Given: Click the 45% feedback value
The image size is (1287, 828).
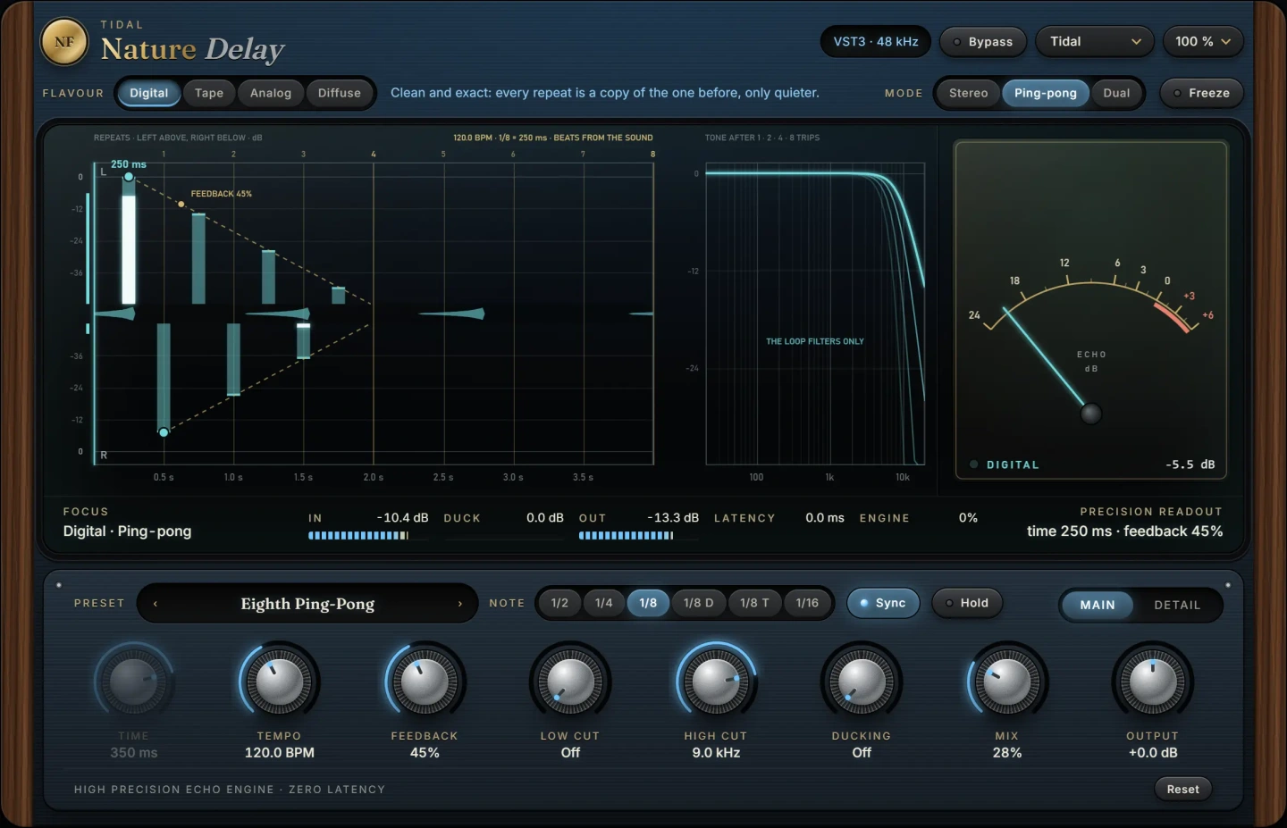Looking at the screenshot, I should (x=425, y=753).
